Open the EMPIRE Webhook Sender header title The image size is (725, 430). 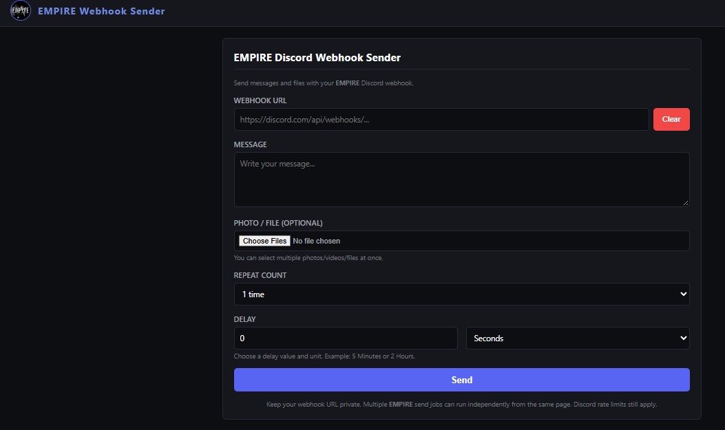point(101,11)
